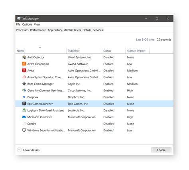Switch to the App history tab

[x=55, y=30]
